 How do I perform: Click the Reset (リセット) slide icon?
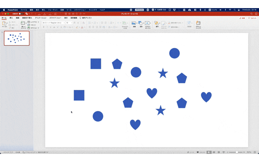[29, 25]
